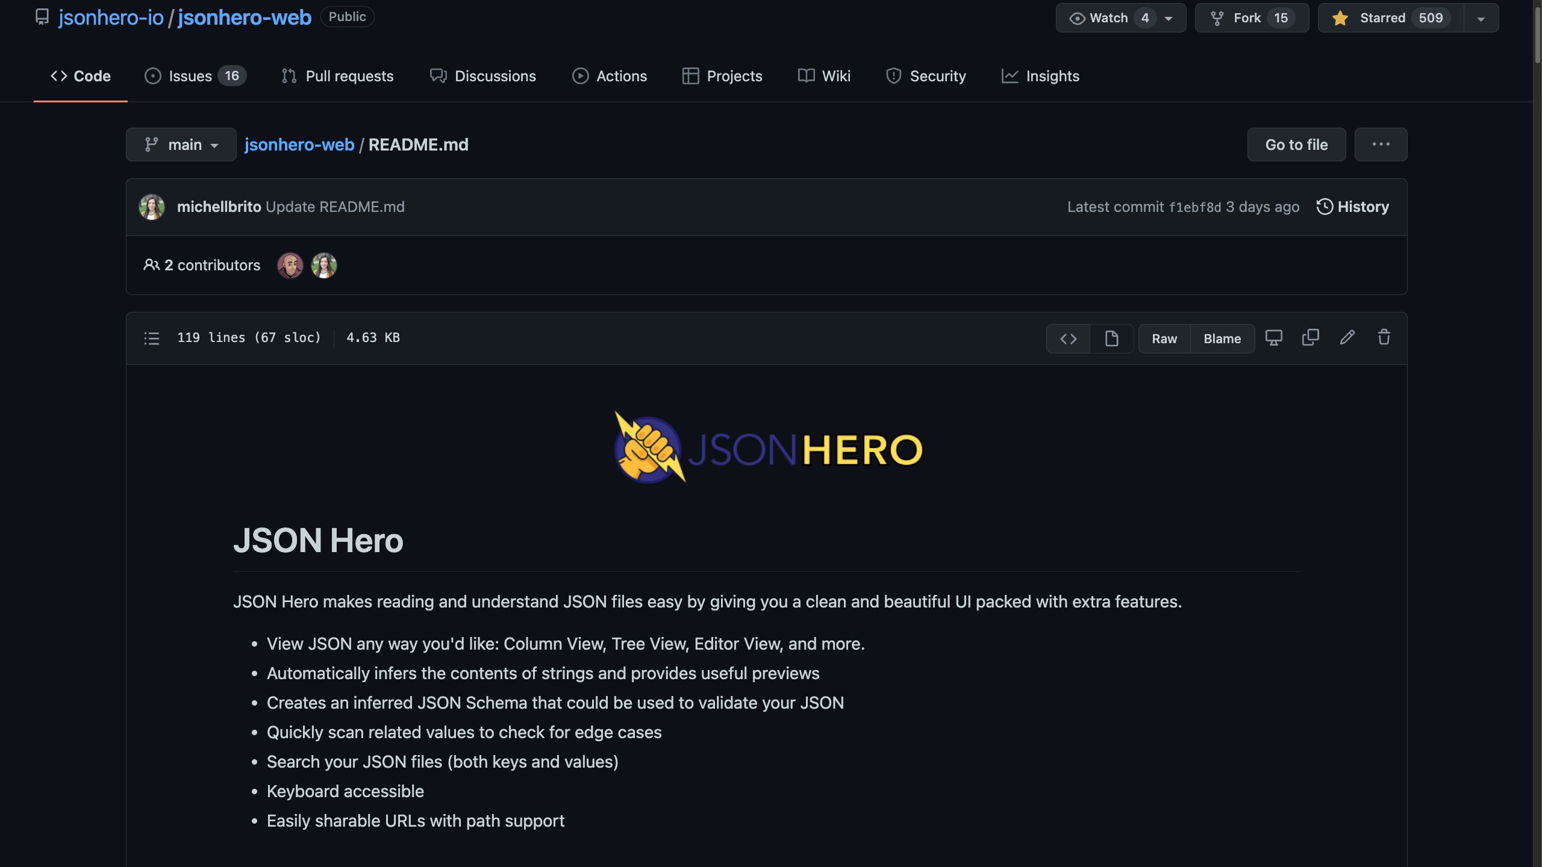Copy raw contents with the copy icon
The width and height of the screenshot is (1542, 867).
pos(1310,338)
